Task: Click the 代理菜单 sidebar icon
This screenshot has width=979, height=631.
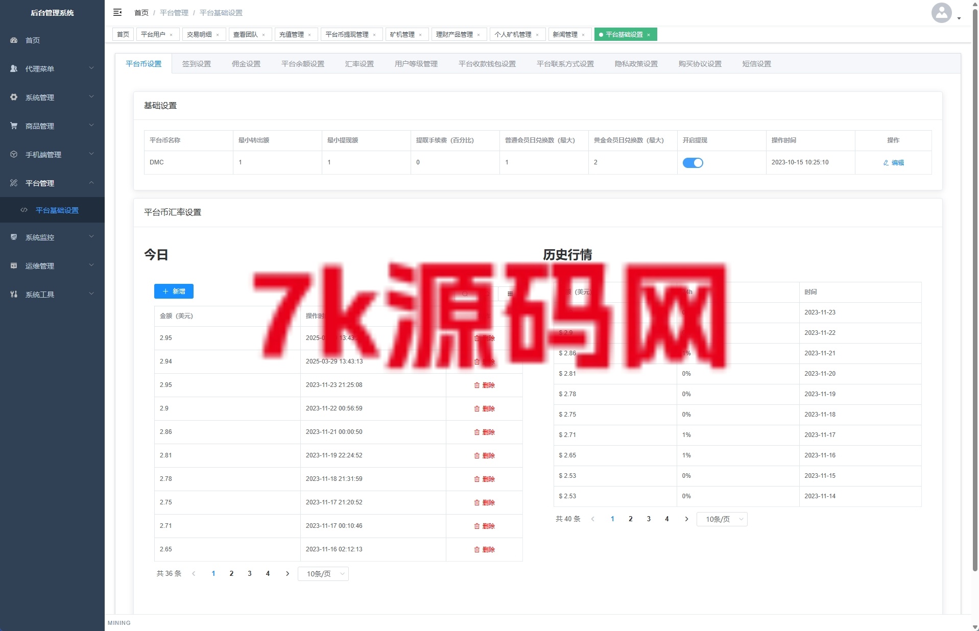Action: (x=14, y=68)
